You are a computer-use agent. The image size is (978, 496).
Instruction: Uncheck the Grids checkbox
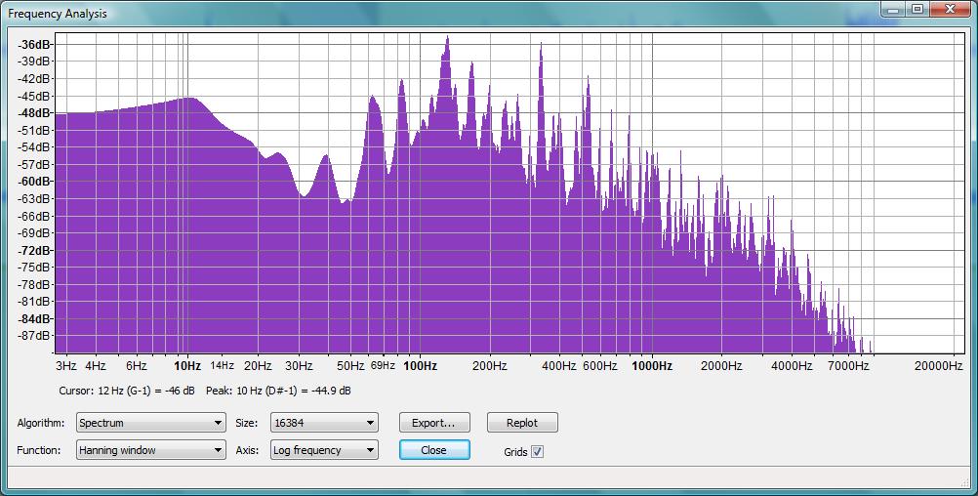click(537, 452)
